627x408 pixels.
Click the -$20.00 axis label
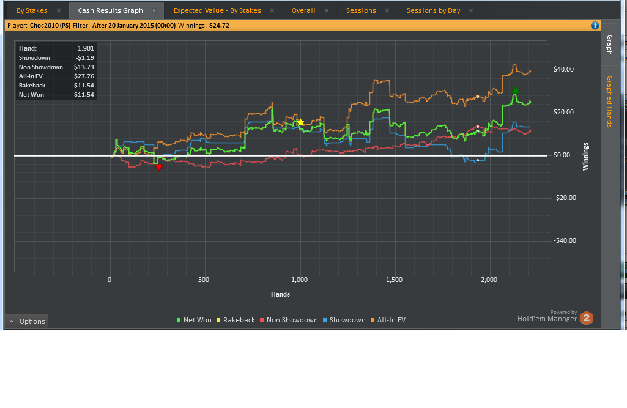(x=565, y=198)
